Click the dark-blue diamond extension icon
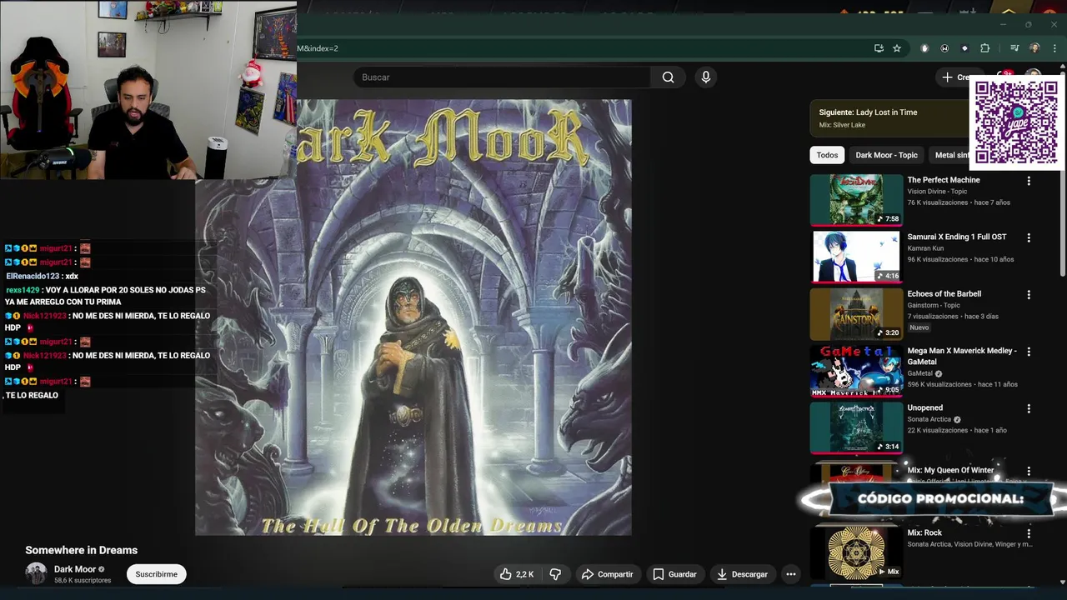Image resolution: width=1067 pixels, height=600 pixels. tap(964, 48)
